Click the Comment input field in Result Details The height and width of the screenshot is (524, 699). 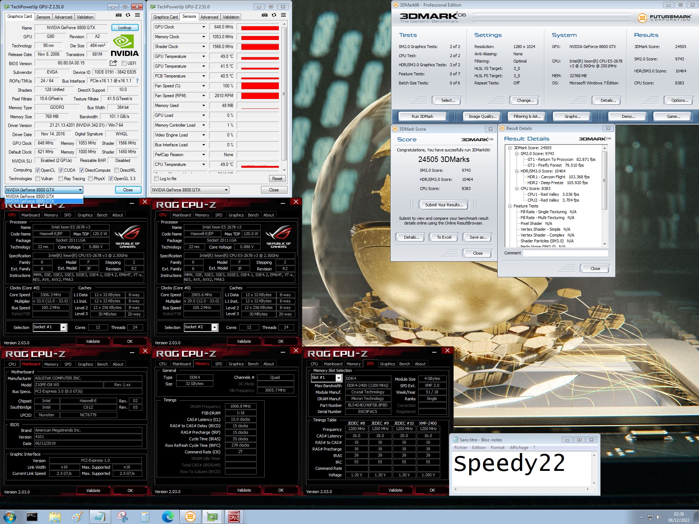[566, 253]
